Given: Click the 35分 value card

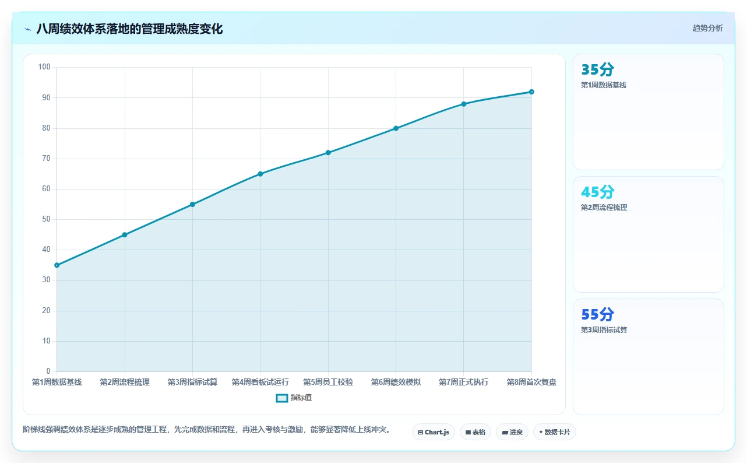Looking at the screenshot, I should 649,112.
